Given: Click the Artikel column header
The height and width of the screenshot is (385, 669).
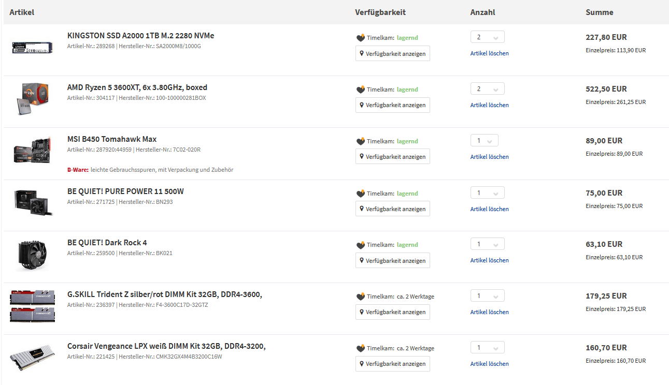Looking at the screenshot, I should pyautogui.click(x=22, y=12).
